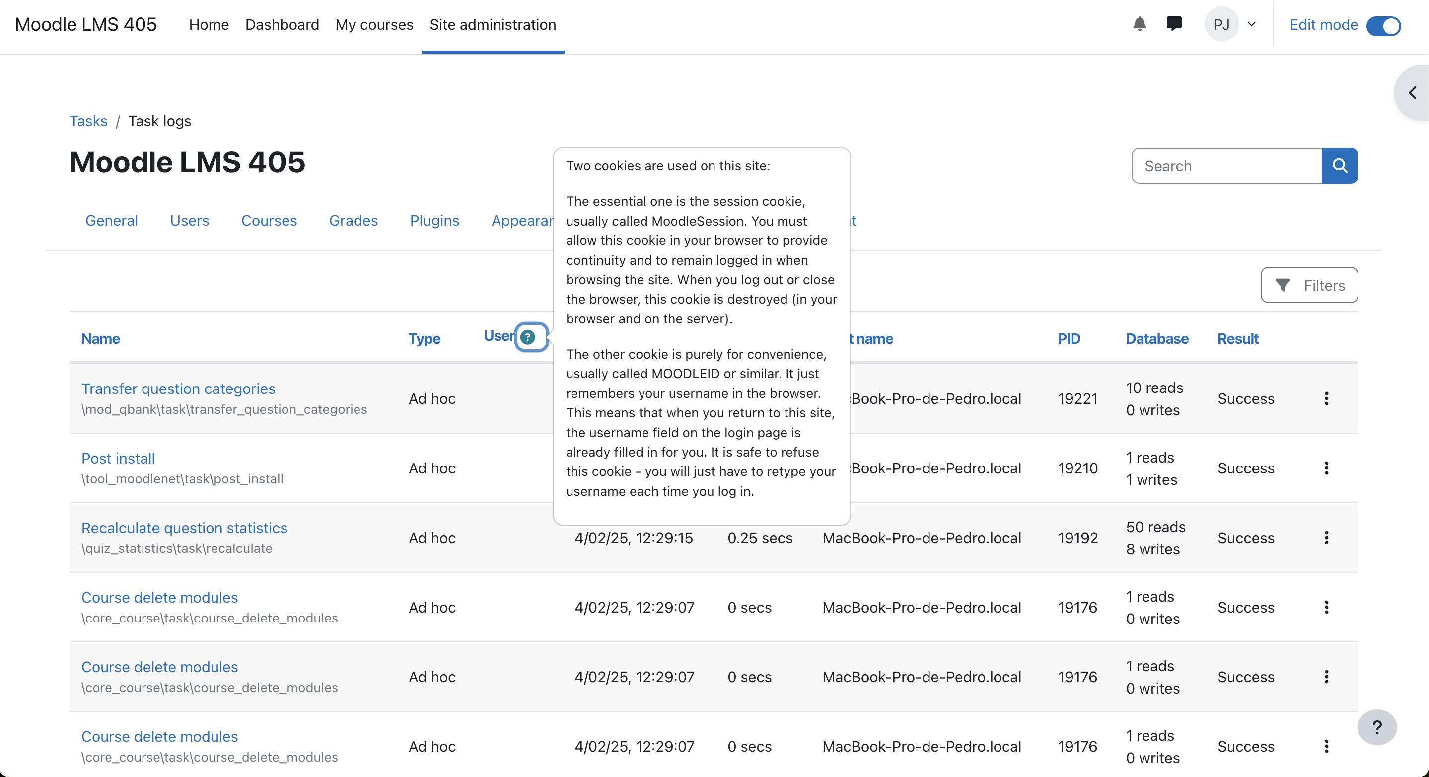Expand the user menu chevron
This screenshot has height=777, width=1429.
1251,24
